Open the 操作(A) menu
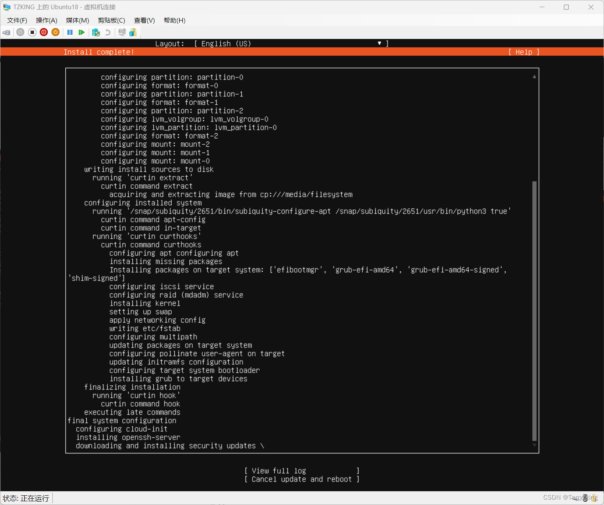Screen dimensions: 604x505 pyautogui.click(x=46, y=21)
